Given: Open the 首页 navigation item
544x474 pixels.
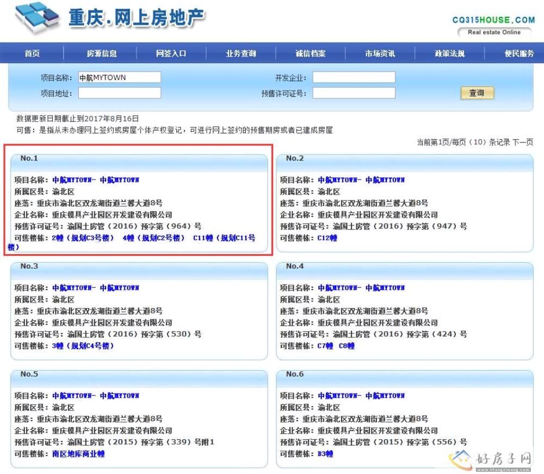Looking at the screenshot, I should click(32, 53).
